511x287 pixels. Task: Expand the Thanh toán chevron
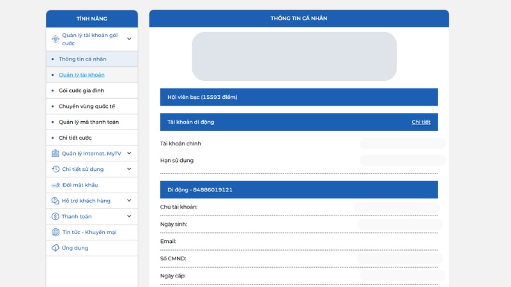[129, 217]
